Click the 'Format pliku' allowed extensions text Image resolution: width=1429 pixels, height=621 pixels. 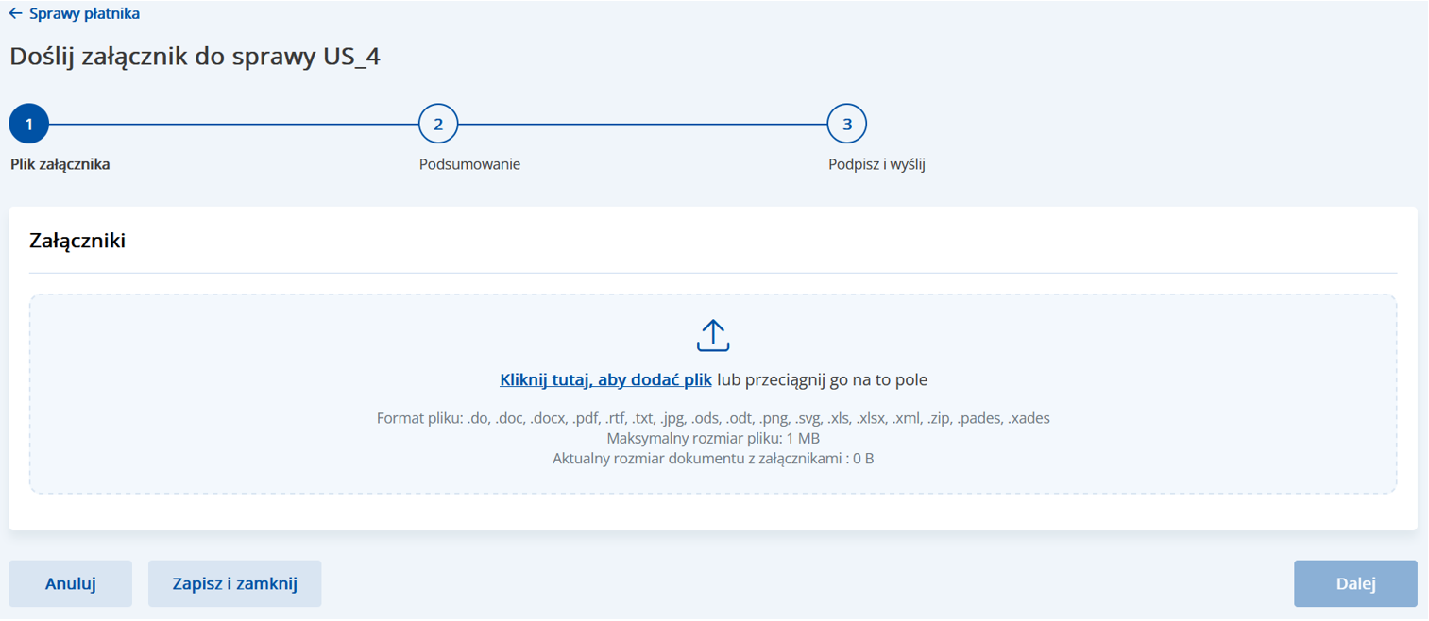713,418
